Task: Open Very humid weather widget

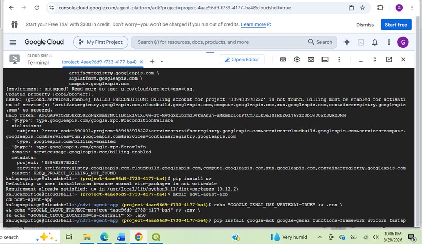Action: (x=289, y=237)
